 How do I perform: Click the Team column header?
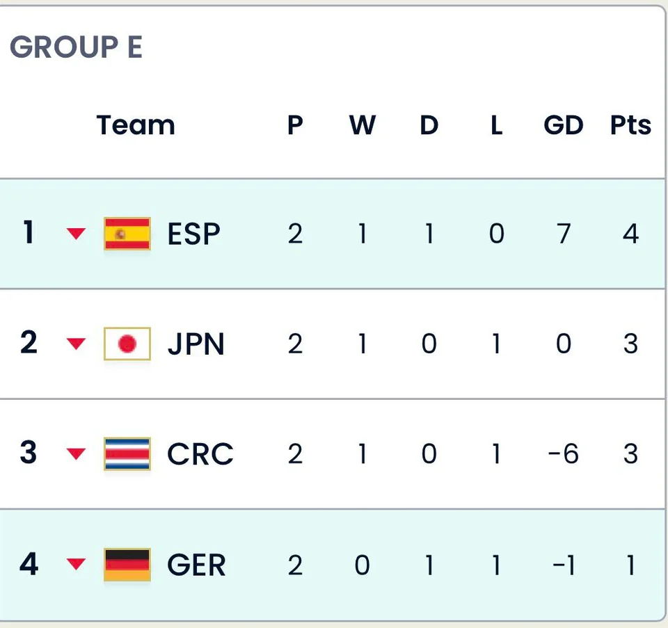point(136,126)
